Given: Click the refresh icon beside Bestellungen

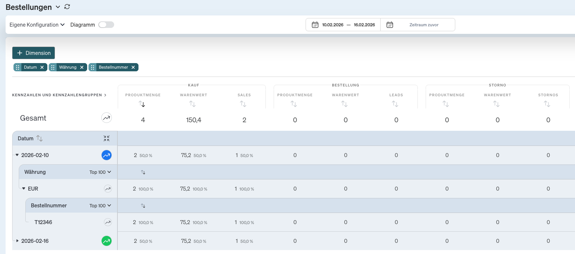Looking at the screenshot, I should pyautogui.click(x=67, y=7).
